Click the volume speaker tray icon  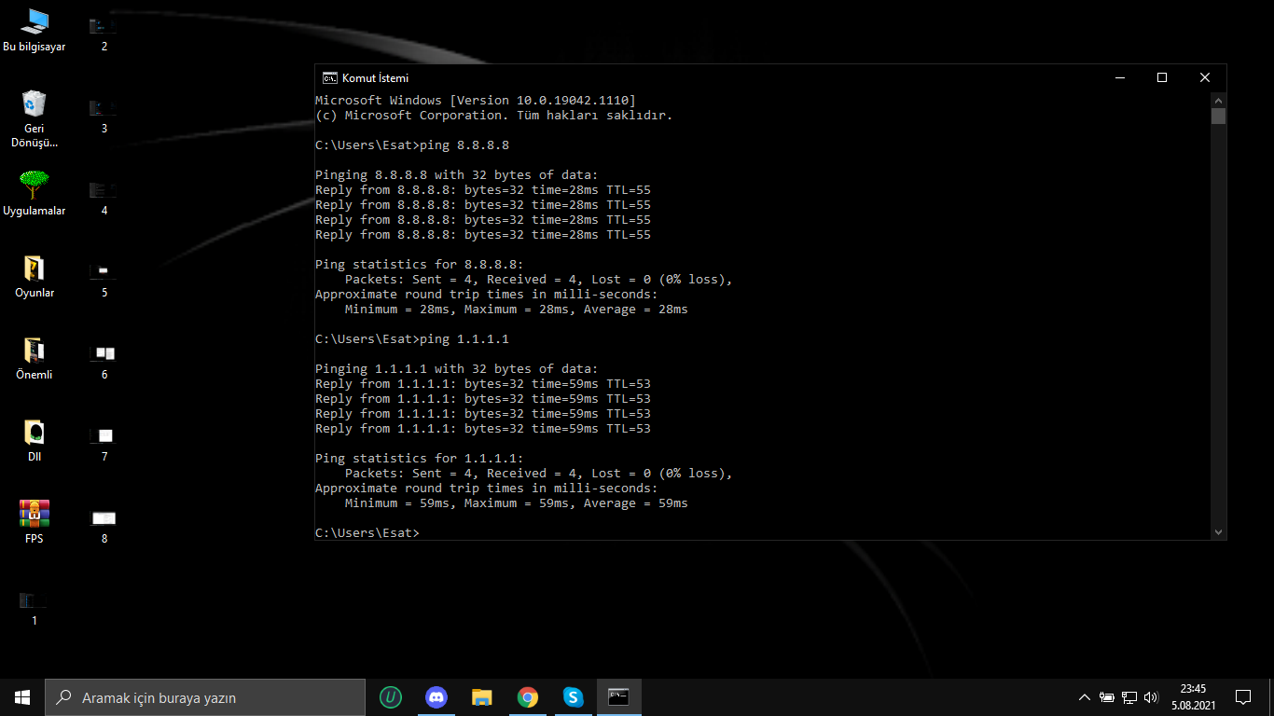pos(1151,697)
